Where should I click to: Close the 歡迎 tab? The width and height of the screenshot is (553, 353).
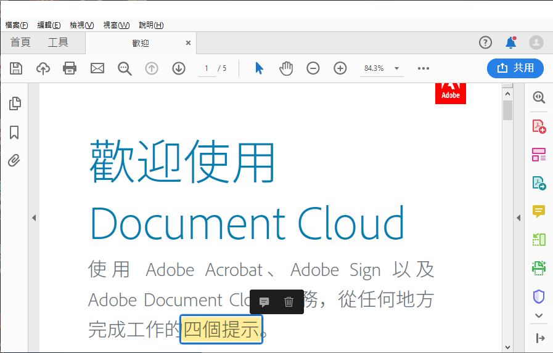[x=188, y=43]
